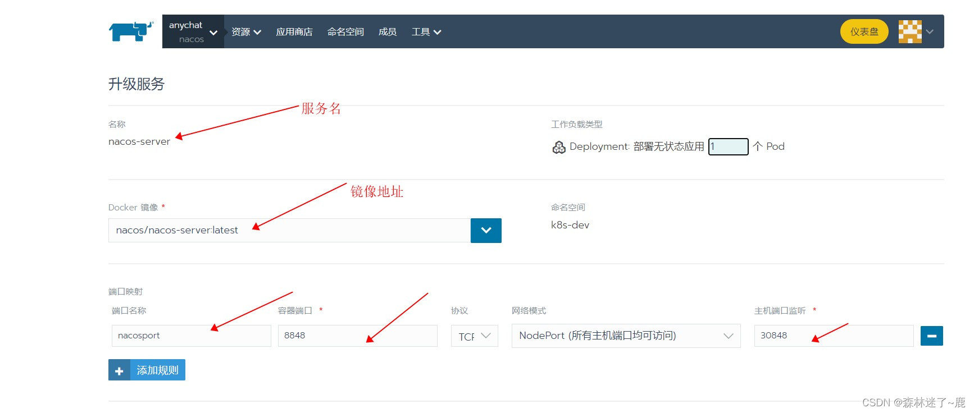Click the Docker 镜像 input field
The width and height of the screenshot is (974, 413).
(289, 230)
